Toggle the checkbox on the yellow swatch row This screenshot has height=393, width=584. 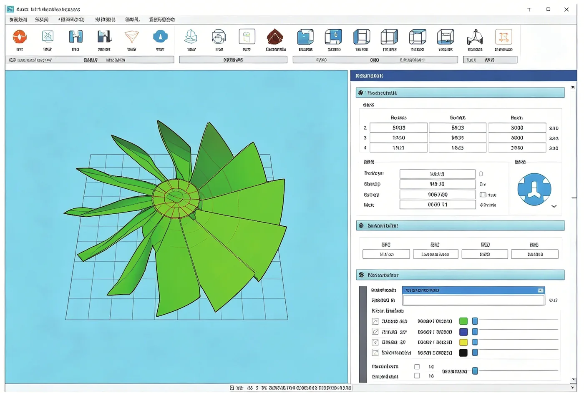(x=375, y=342)
